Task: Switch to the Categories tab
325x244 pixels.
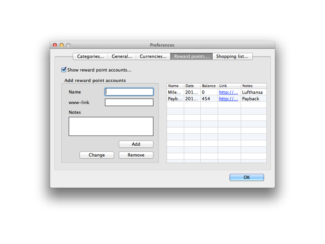Action: 90,56
